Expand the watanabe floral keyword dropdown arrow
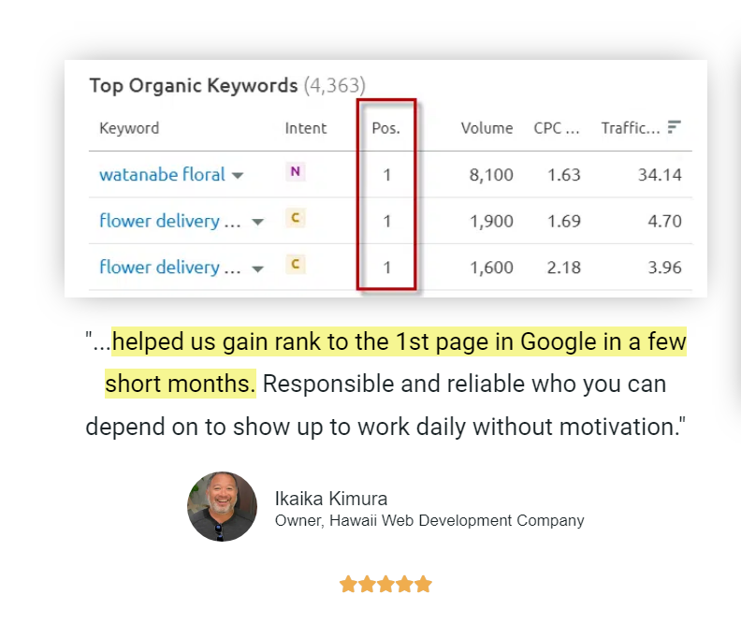The width and height of the screenshot is (741, 624). point(238,175)
